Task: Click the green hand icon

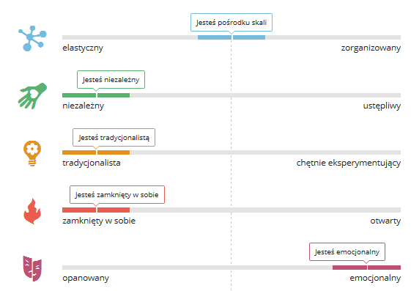Action: coord(32,96)
